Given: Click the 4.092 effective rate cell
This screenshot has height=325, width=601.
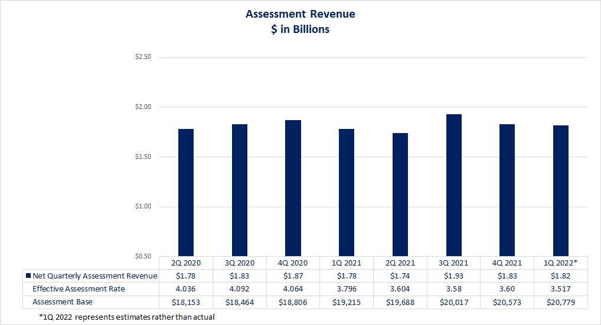Looking at the screenshot, I should point(239,288).
